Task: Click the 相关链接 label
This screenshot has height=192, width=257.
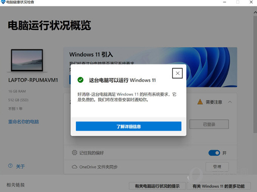Action: pyautogui.click(x=15, y=185)
